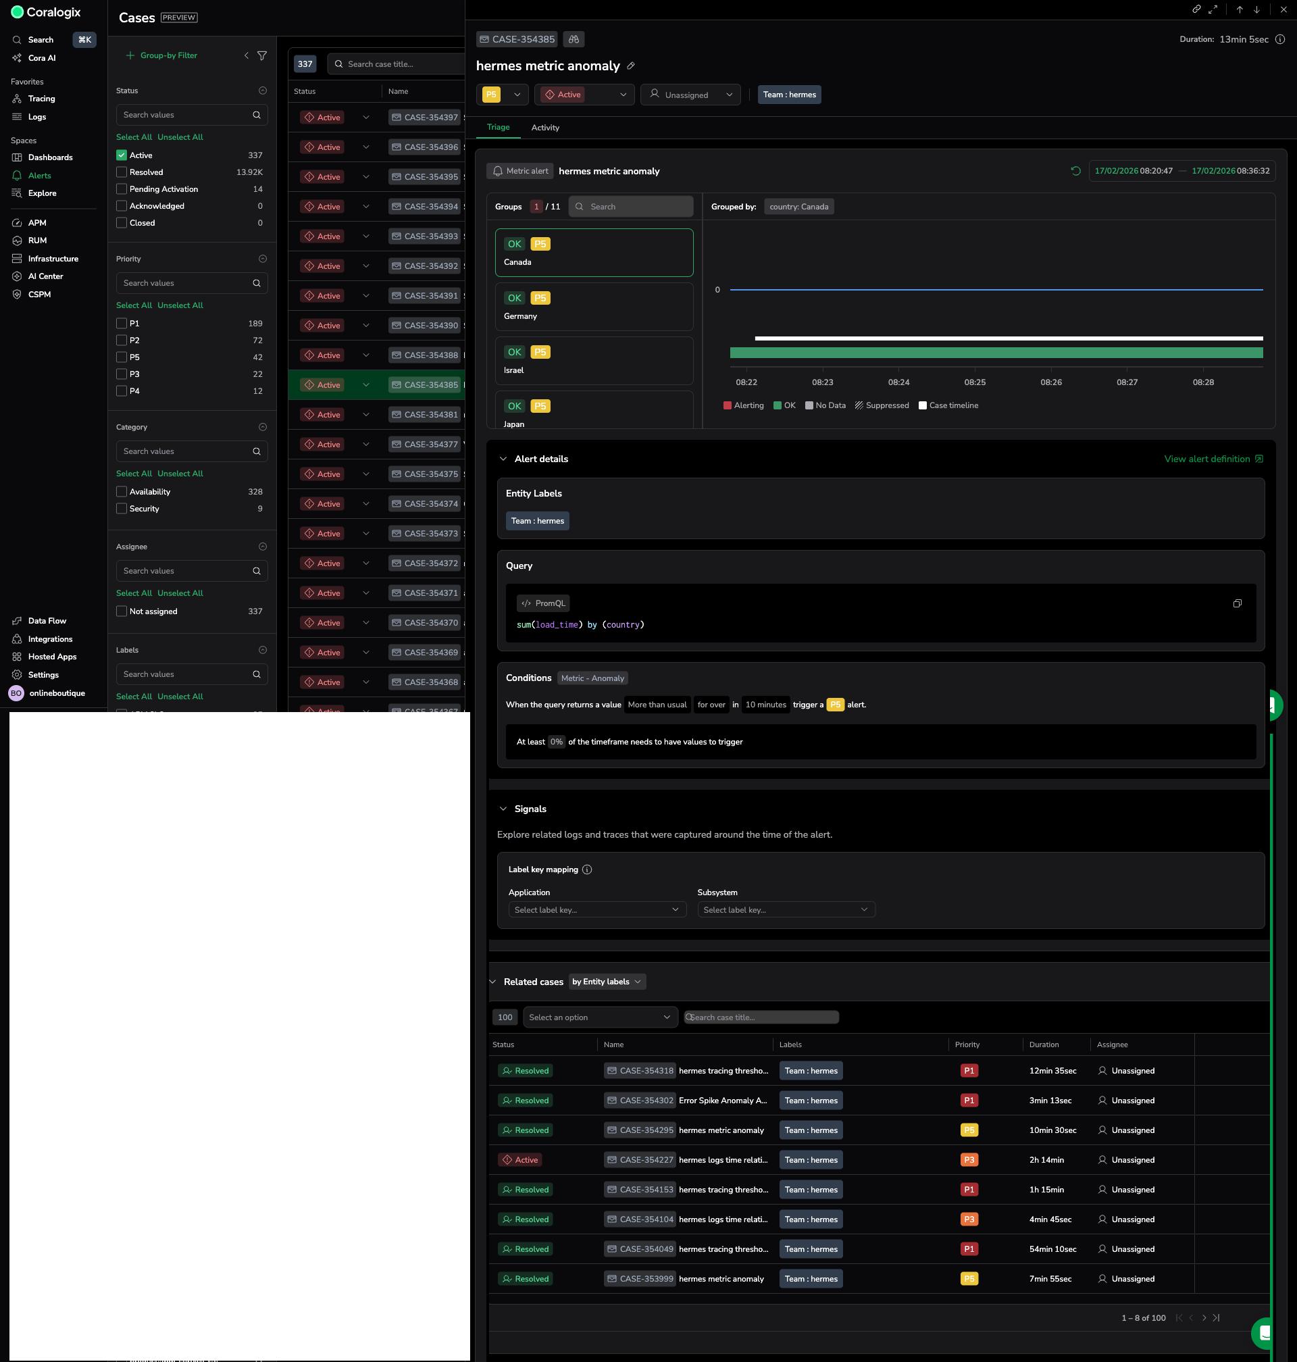1297x1362 pixels.
Task: Enable the P1 priority checkbox
Action: tap(122, 324)
